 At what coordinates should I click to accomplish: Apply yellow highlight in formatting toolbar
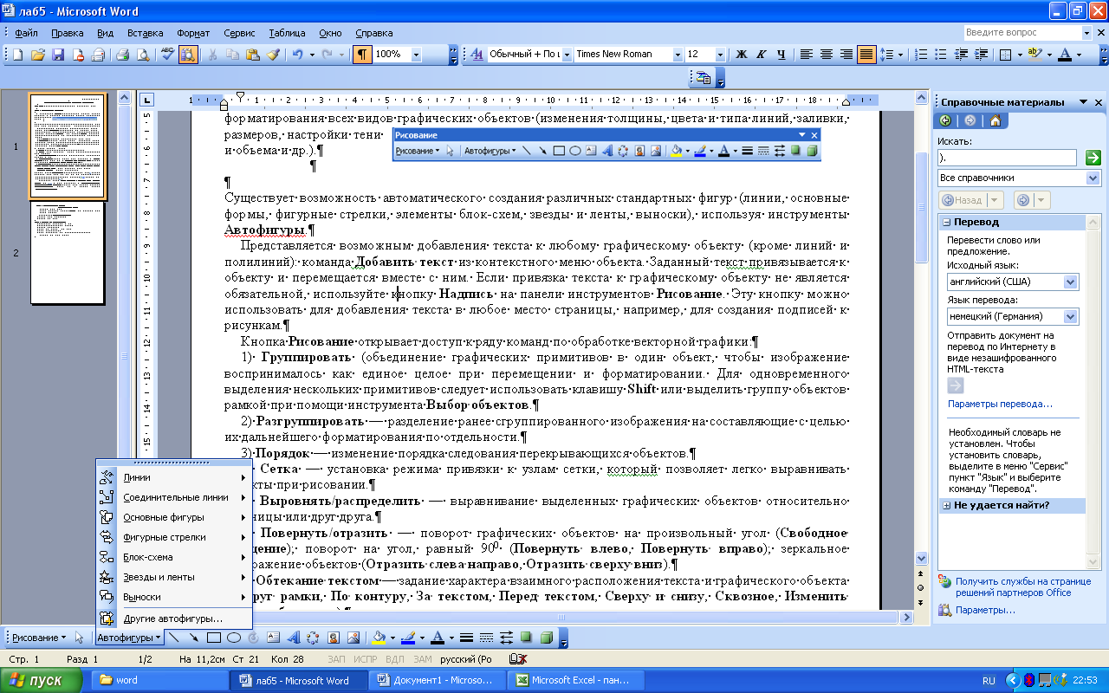[1034, 54]
